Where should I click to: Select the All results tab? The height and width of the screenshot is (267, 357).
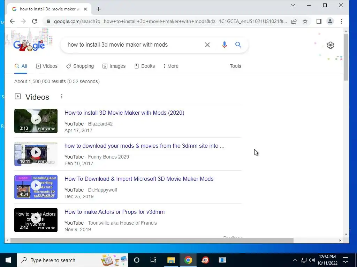21,66
